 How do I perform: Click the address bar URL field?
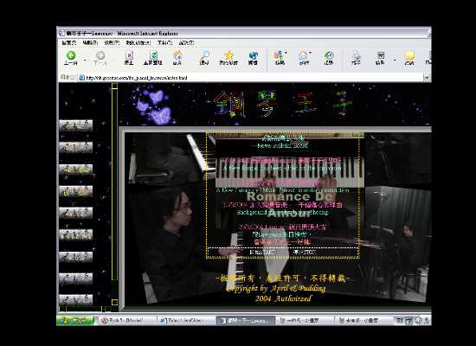point(251,78)
